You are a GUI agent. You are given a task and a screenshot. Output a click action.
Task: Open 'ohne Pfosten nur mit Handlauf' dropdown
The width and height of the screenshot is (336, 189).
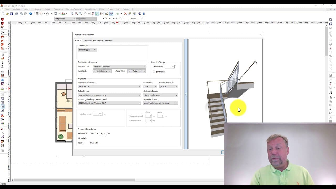point(160,103)
